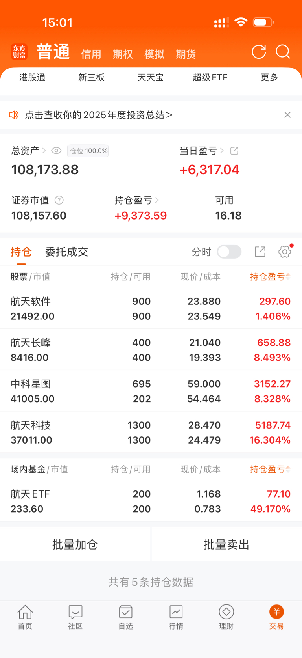The width and height of the screenshot is (302, 658).
Task: Tap the share icon beside 当日盈亏
Action: [234, 151]
